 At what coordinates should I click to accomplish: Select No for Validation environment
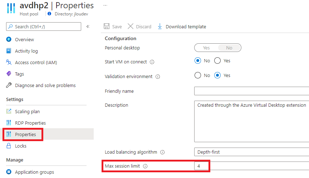(198, 75)
